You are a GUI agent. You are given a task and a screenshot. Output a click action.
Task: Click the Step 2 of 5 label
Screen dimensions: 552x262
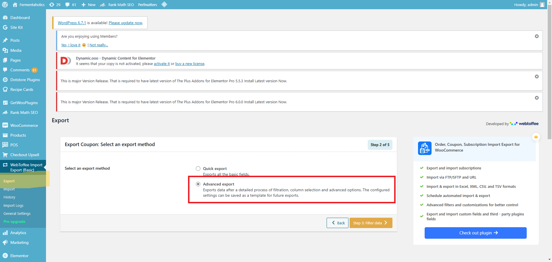click(380, 145)
